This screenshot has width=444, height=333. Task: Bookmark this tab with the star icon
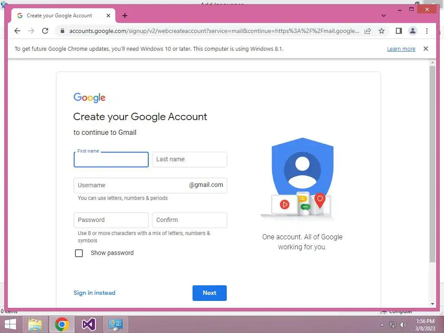(382, 31)
